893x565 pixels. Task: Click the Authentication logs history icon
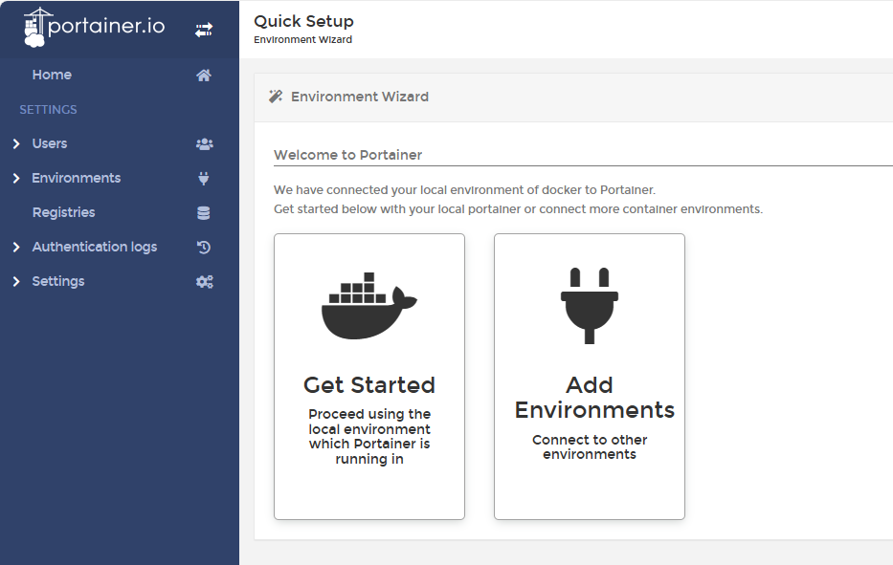[x=204, y=248]
